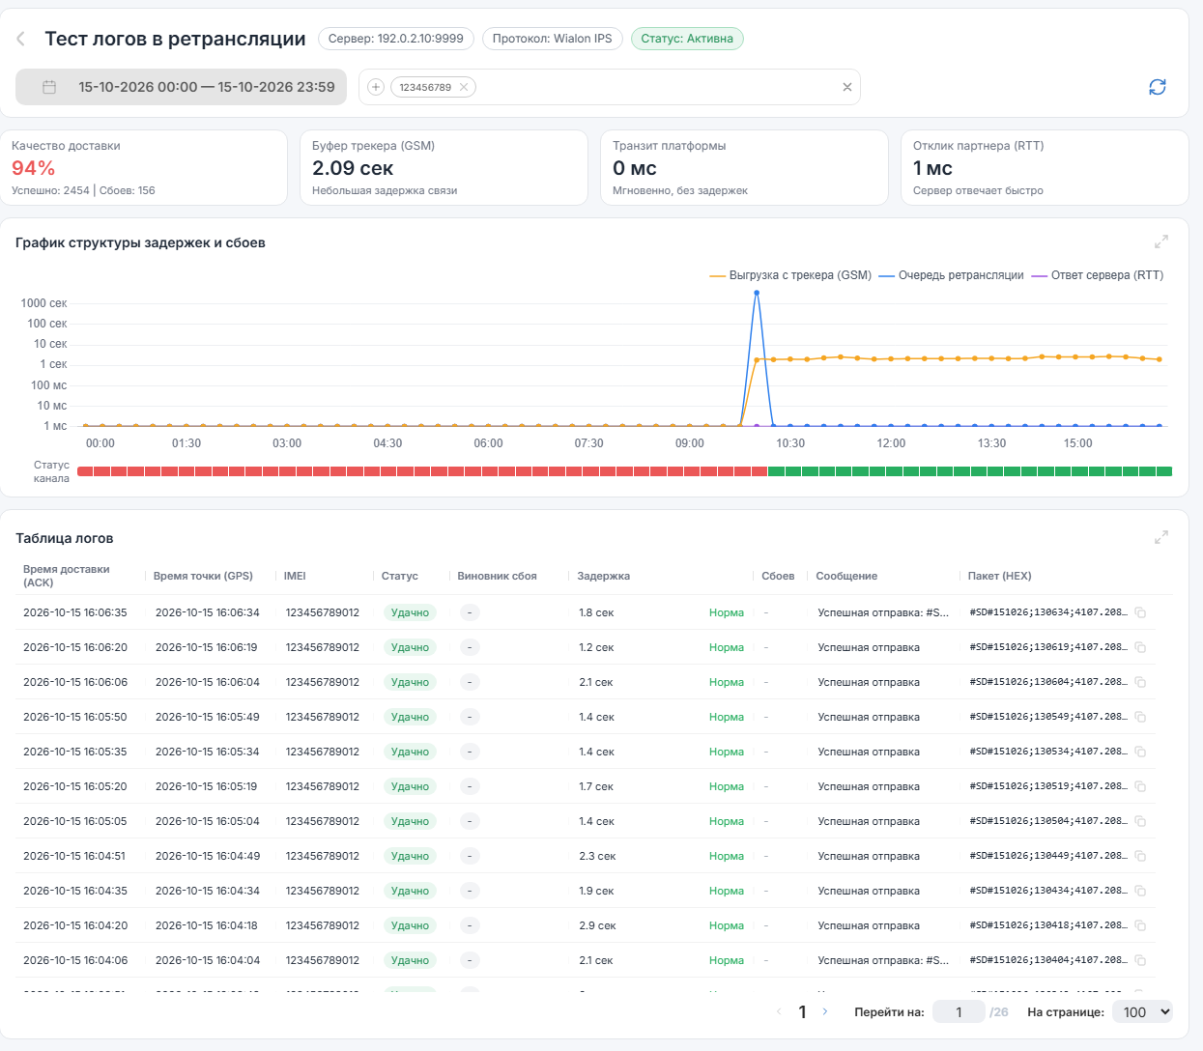Sort by the Статус column header
1203x1051 pixels.
coord(399,576)
